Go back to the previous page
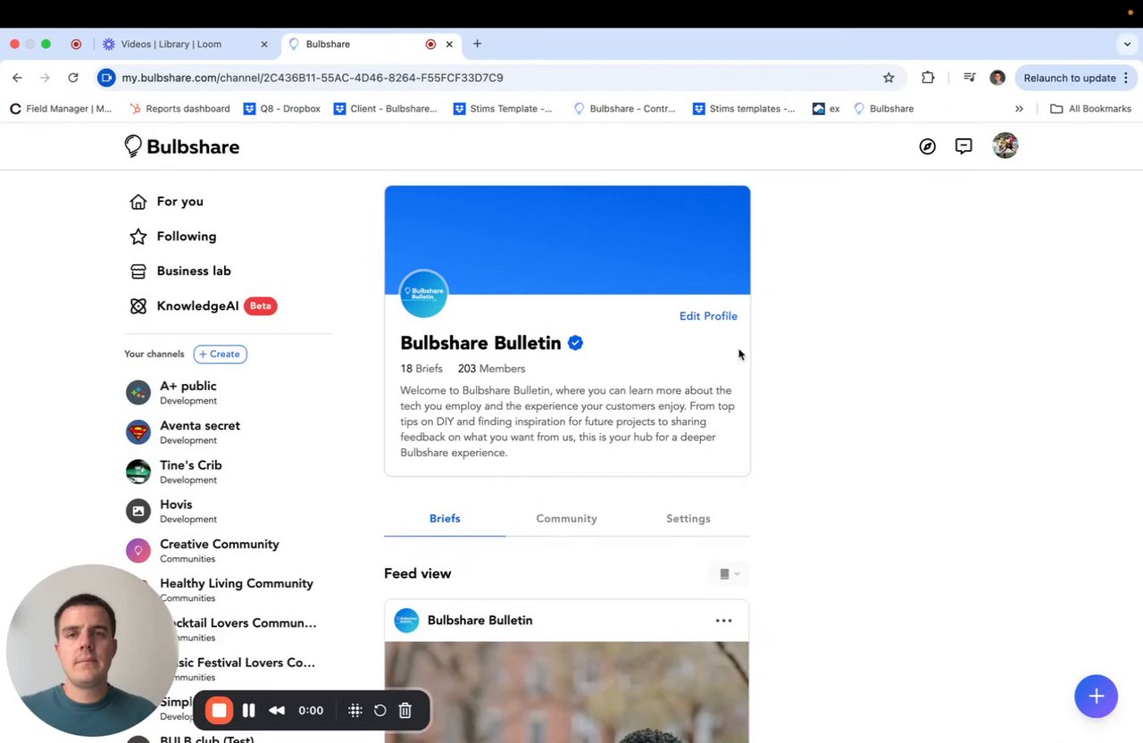Screen dimensions: 1143x743 tap(17, 78)
